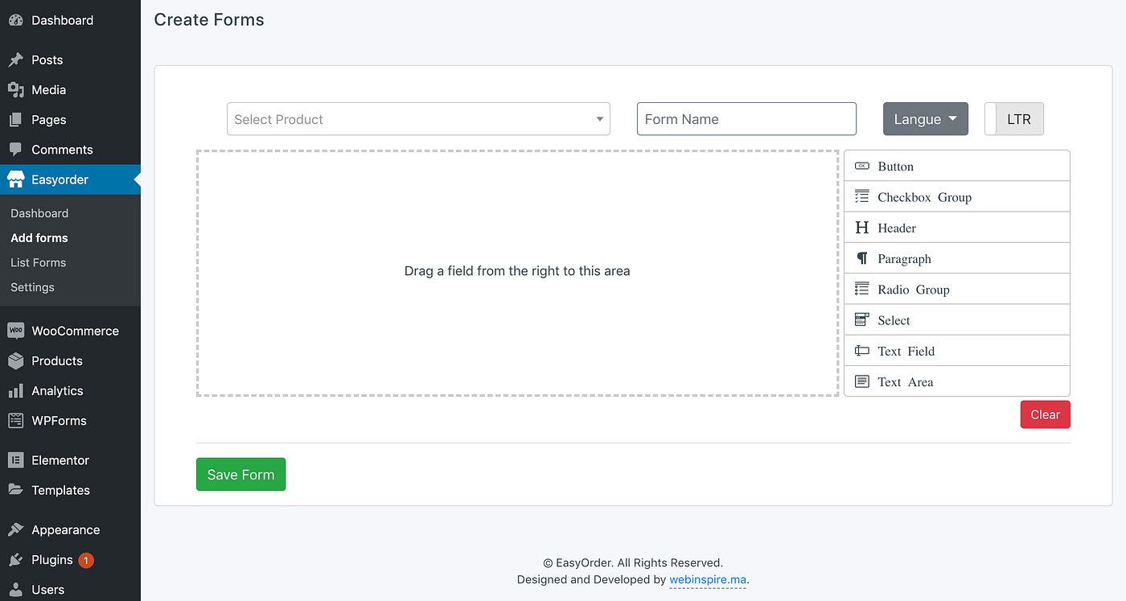
Task: Select the Checkbox Group field icon
Action: point(861,196)
